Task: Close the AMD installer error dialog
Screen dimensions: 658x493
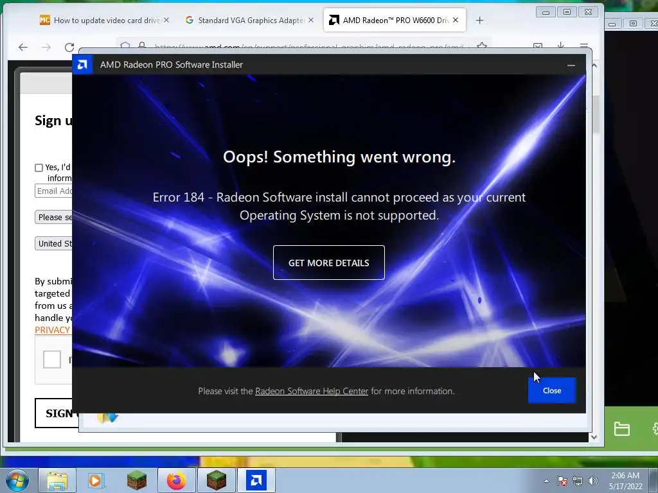Action: tap(551, 390)
